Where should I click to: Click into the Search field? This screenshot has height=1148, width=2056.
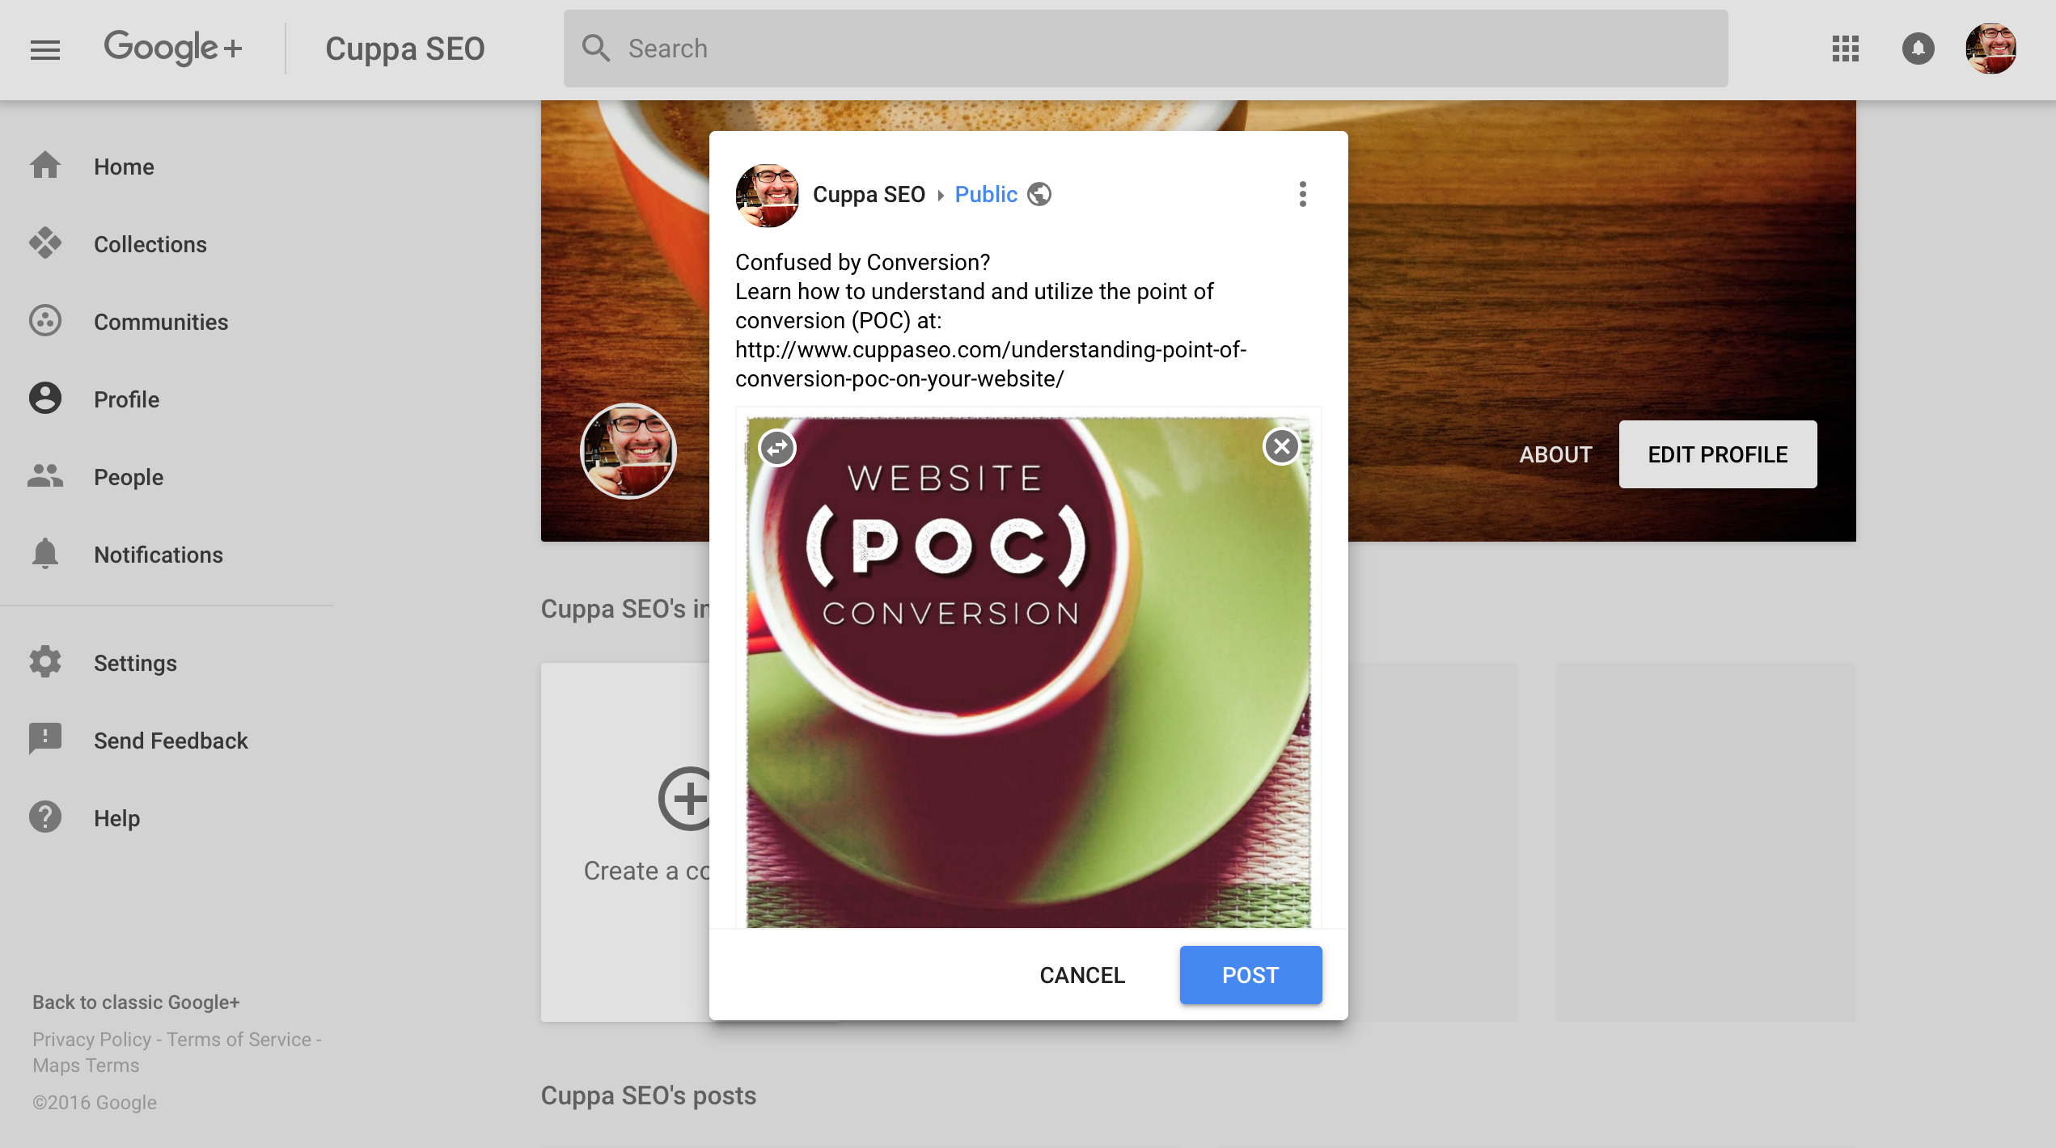pos(1145,49)
